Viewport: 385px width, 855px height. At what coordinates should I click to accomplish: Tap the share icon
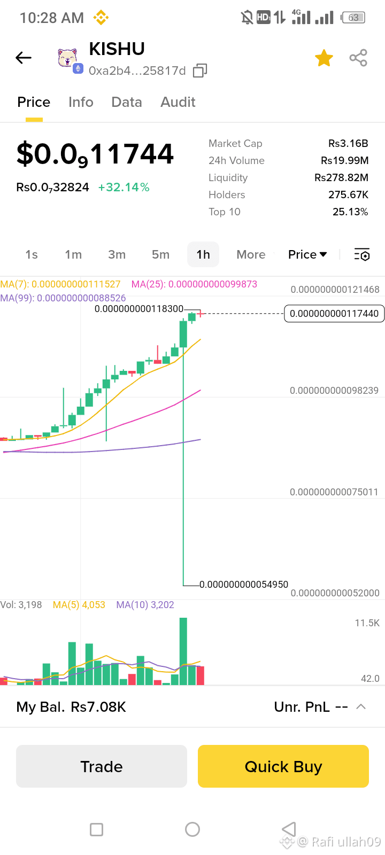tap(358, 58)
